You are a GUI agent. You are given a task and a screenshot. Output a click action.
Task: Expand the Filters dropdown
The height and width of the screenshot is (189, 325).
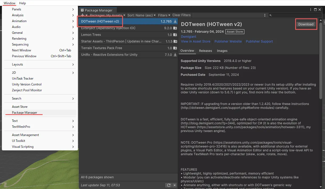pos(164,15)
